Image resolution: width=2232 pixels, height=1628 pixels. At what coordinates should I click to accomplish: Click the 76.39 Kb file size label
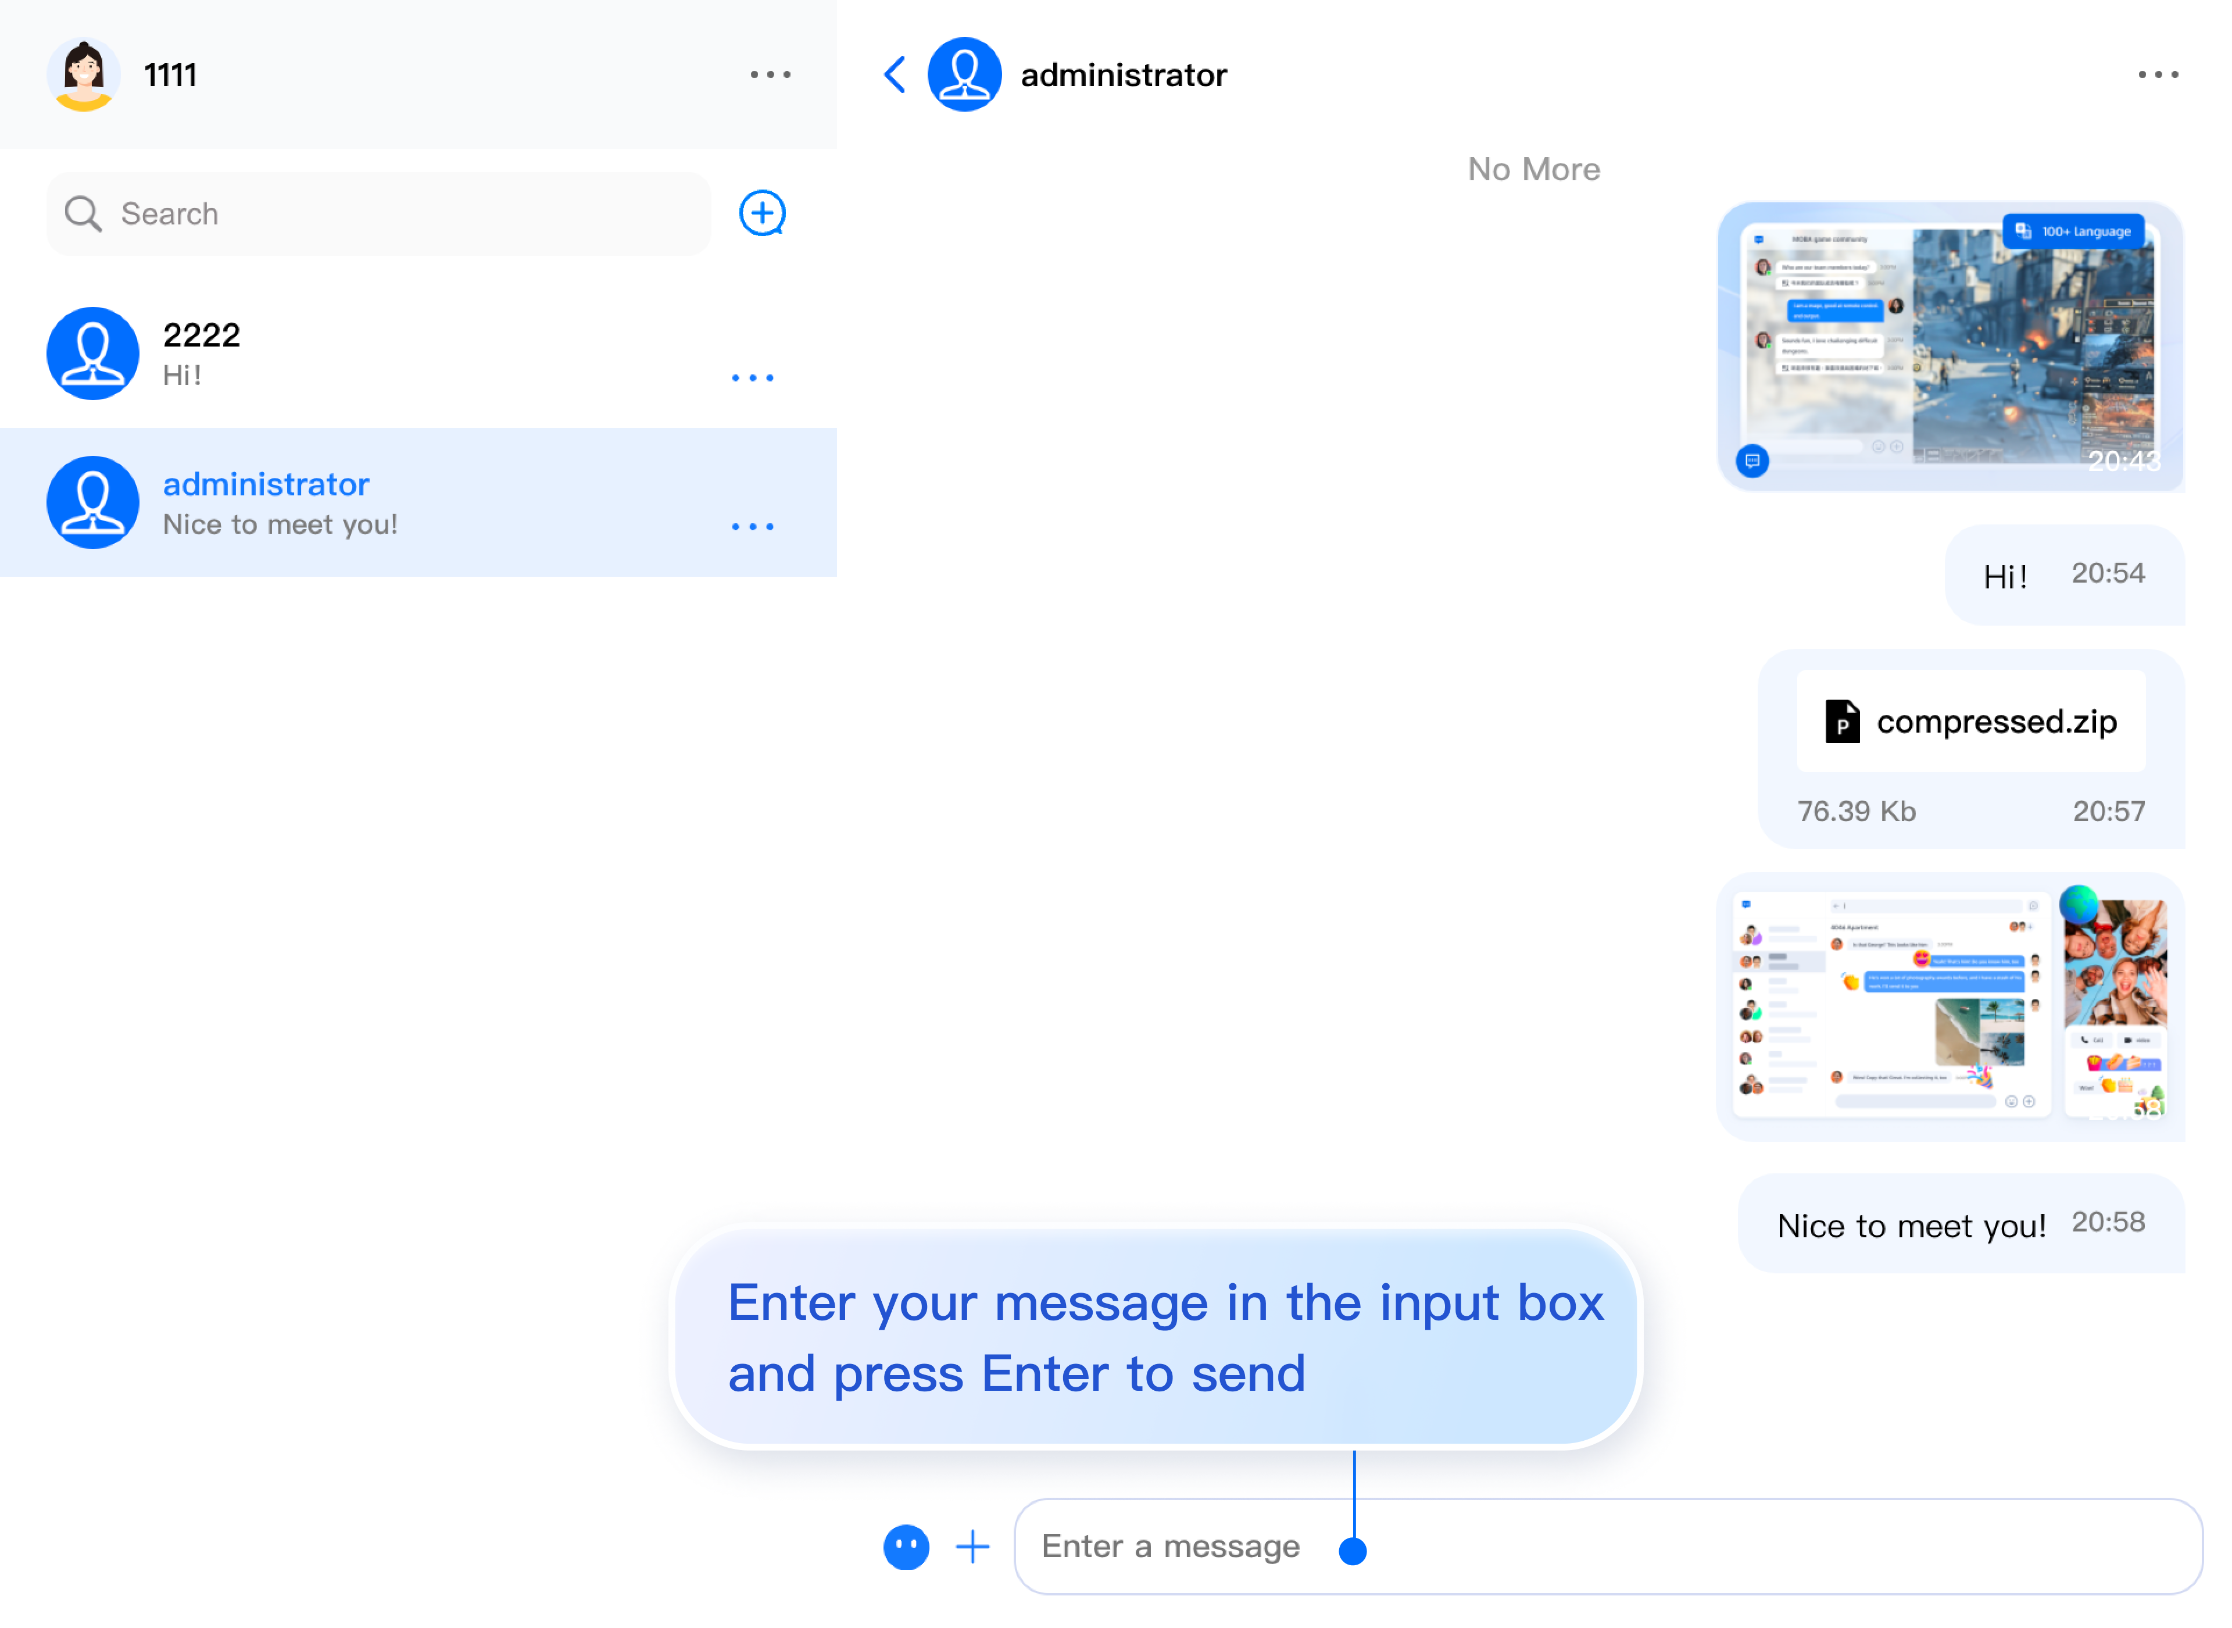1856,812
